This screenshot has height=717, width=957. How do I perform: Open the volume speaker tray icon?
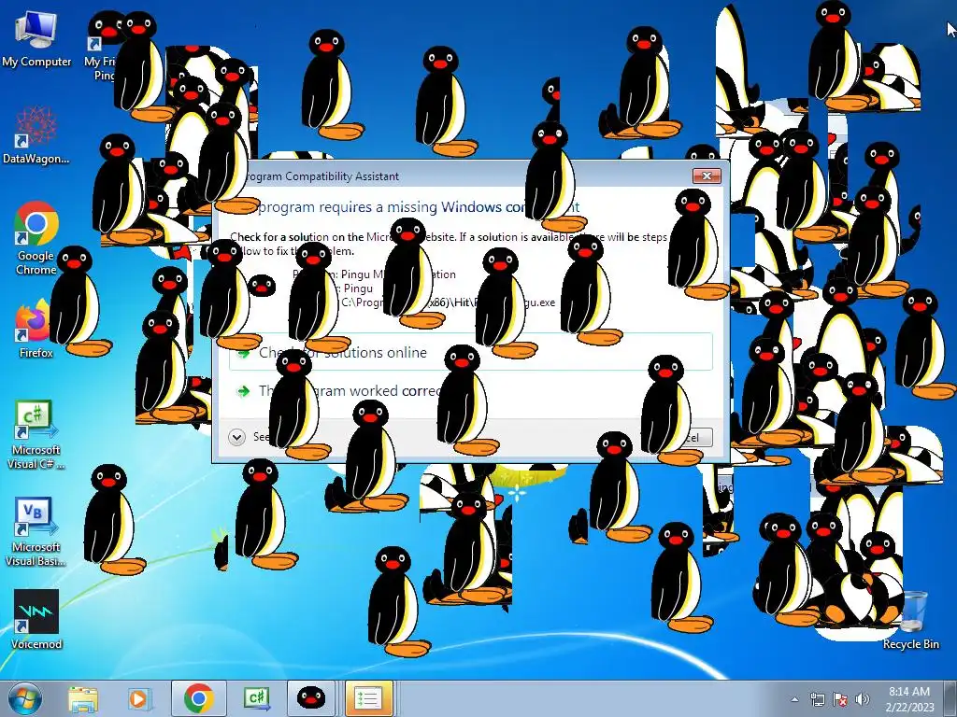(x=863, y=699)
